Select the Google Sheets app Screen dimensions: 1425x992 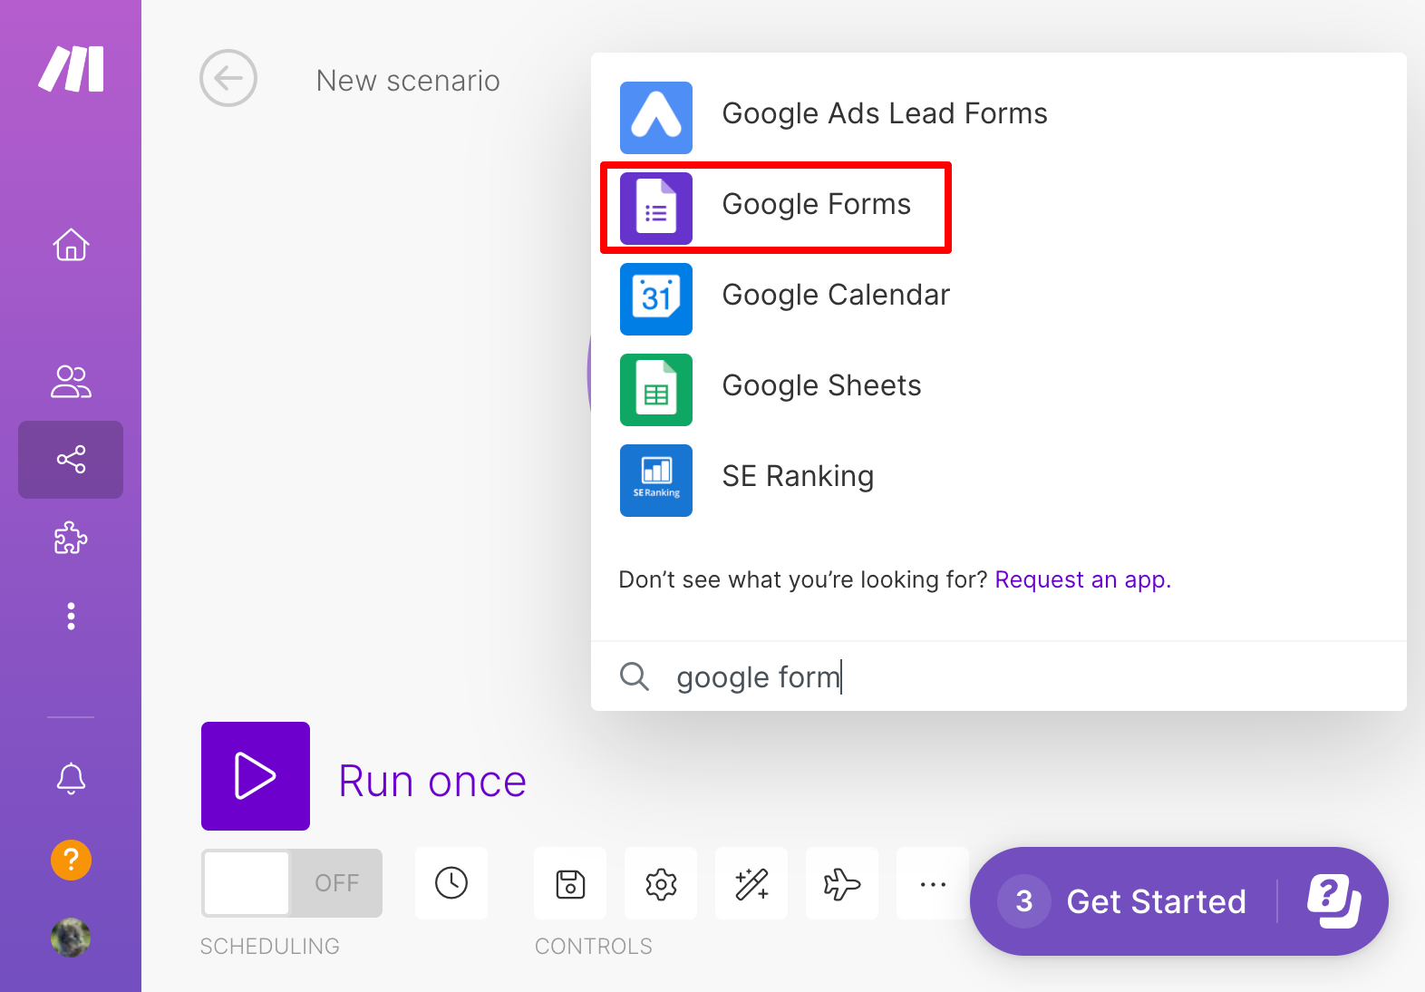(x=999, y=389)
